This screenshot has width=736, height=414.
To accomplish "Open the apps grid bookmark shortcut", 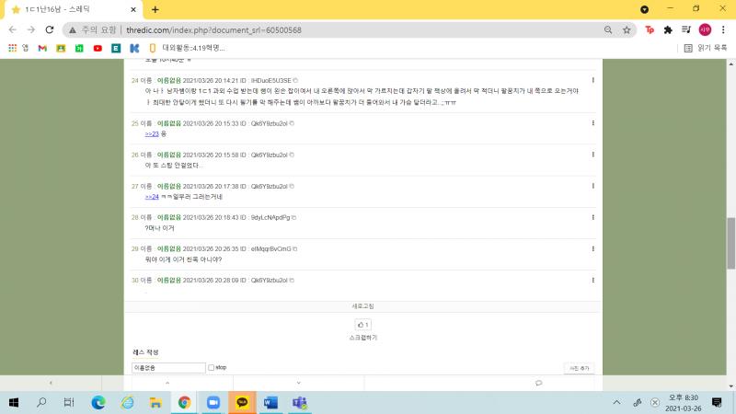I will point(13,48).
